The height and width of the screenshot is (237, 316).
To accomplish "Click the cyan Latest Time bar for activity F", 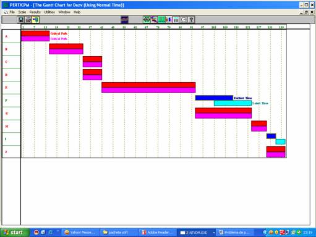I will coord(233,103).
